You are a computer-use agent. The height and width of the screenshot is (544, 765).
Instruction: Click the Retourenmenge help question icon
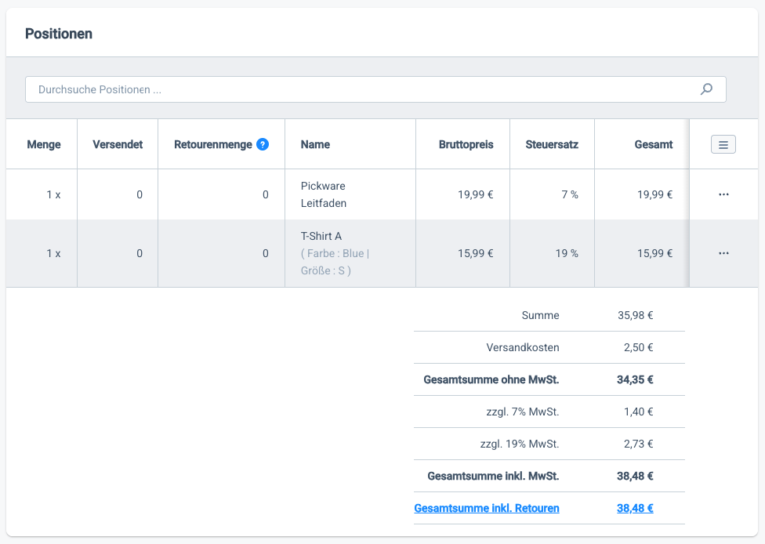pyautogui.click(x=263, y=144)
